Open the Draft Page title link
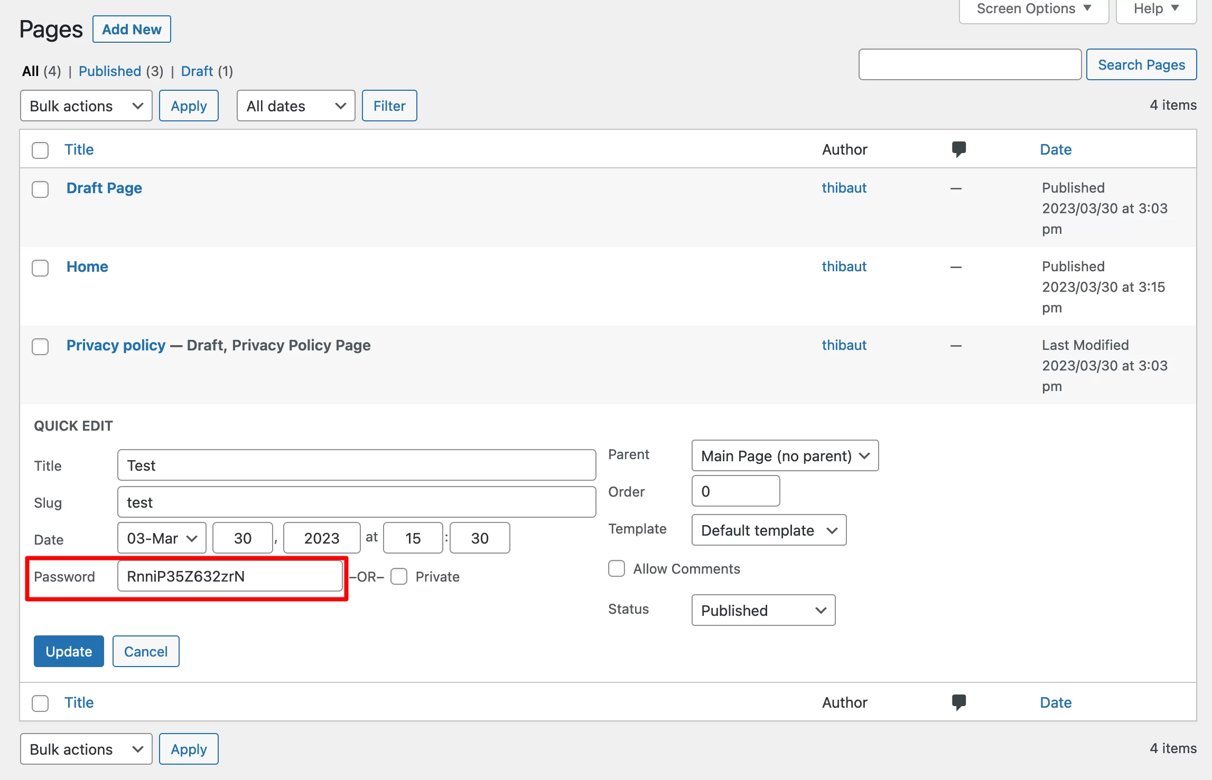The height and width of the screenshot is (780, 1212). (104, 188)
